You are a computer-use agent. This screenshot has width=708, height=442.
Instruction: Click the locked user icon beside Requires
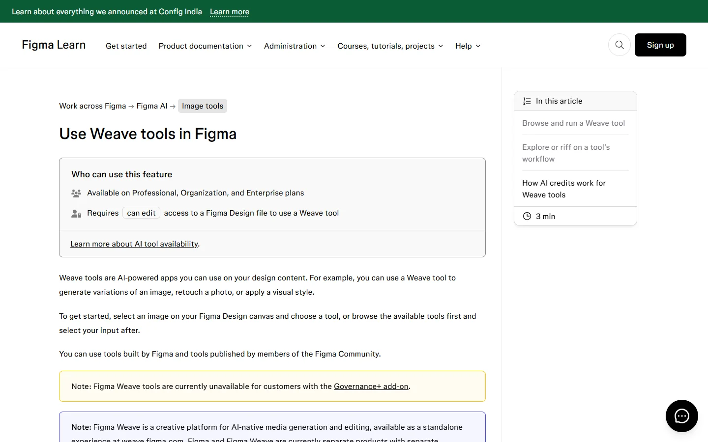point(76,213)
